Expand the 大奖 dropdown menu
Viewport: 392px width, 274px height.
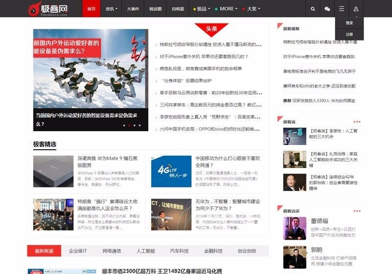click(x=252, y=9)
